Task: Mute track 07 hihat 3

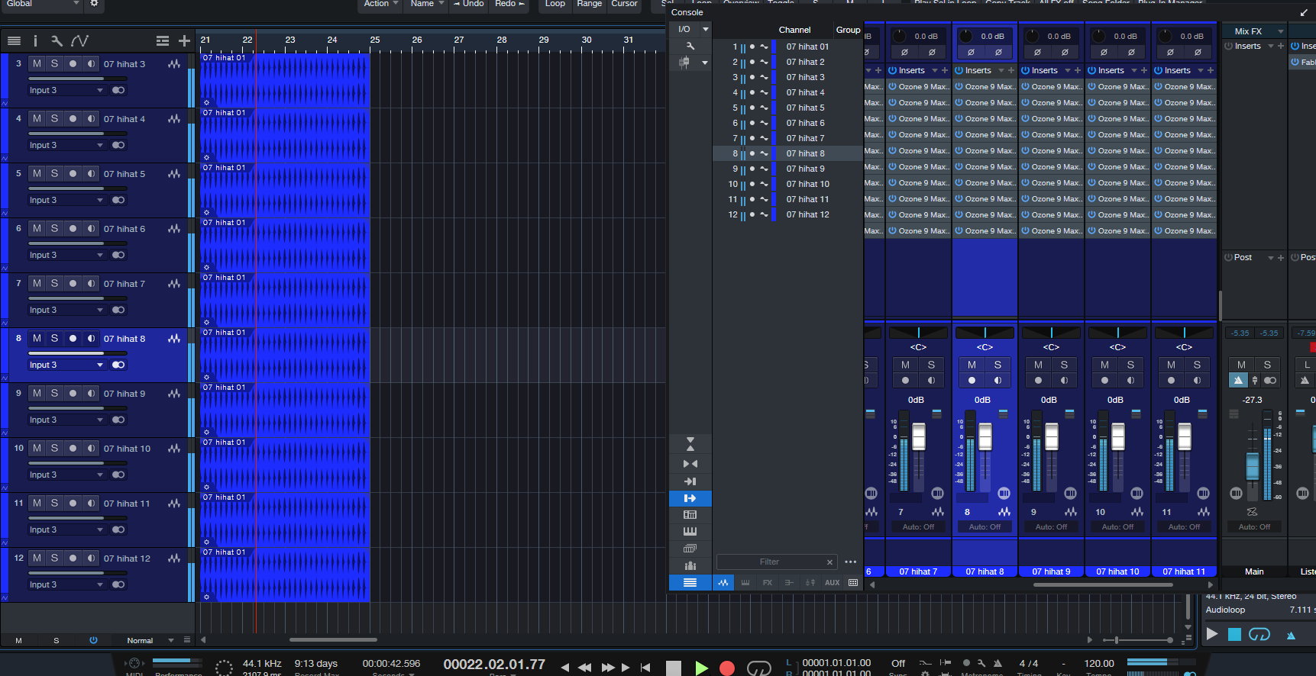Action: pyautogui.click(x=37, y=63)
